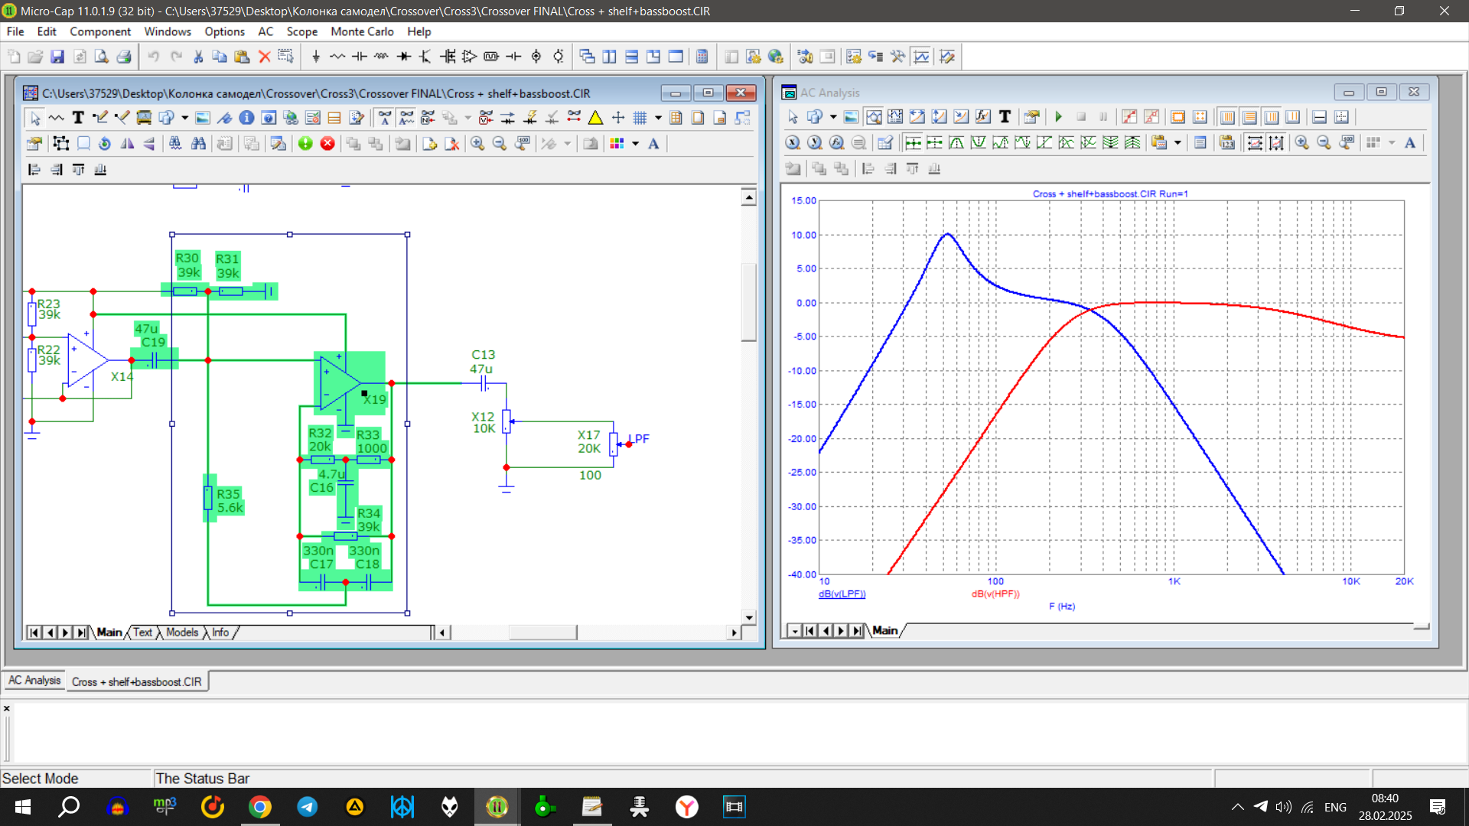Open the Monte Carlo menu
Screen dimensions: 1469x826
pyautogui.click(x=362, y=31)
